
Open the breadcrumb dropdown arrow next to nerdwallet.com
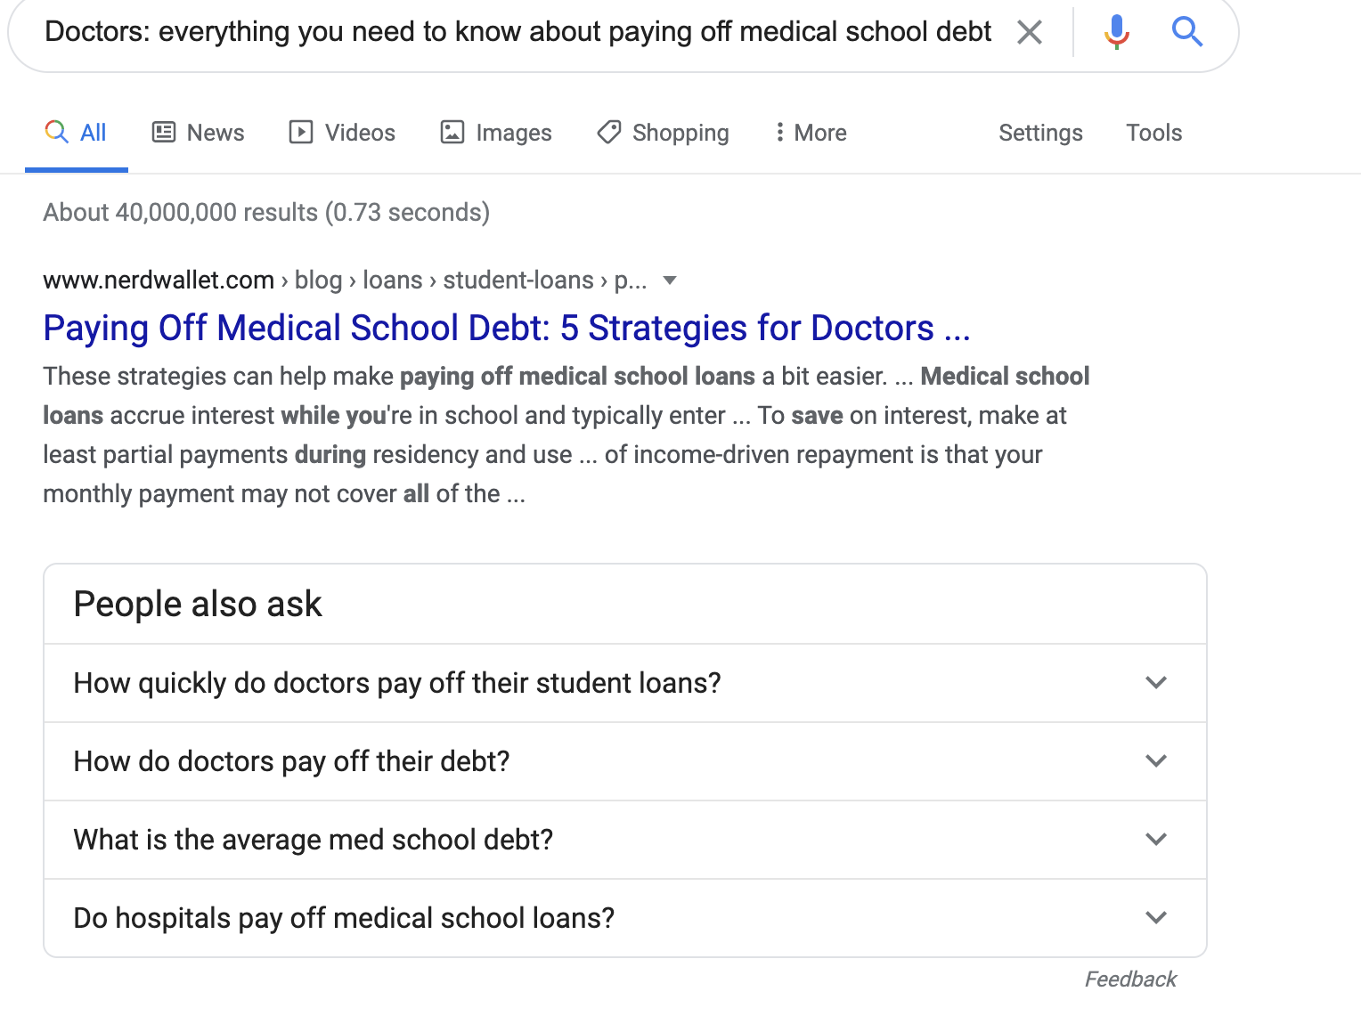tap(669, 280)
